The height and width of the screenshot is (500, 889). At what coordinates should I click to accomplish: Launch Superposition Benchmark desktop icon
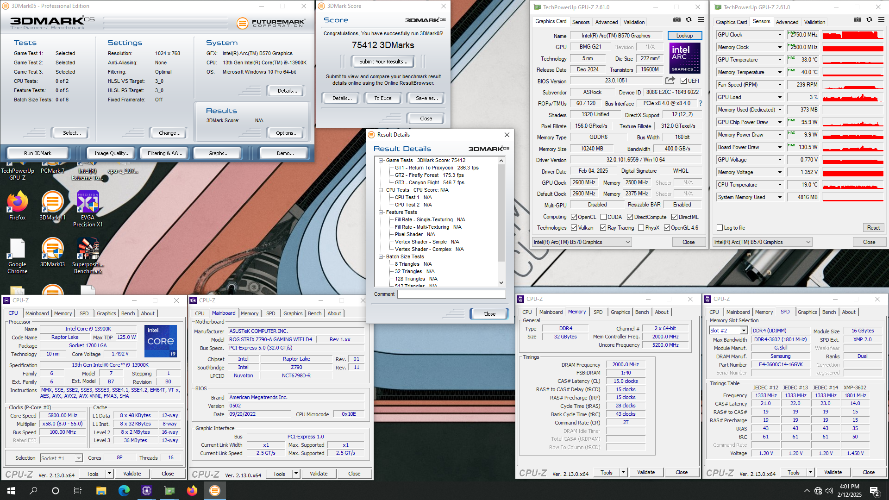click(x=88, y=256)
